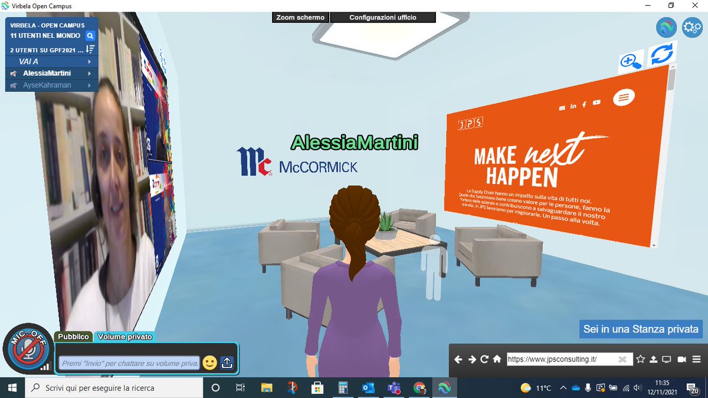Open File Explorer from the taskbar

tap(267, 388)
